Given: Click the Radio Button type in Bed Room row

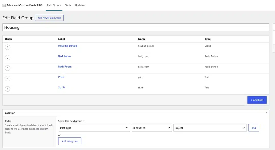Looking at the screenshot, I should [211, 56].
